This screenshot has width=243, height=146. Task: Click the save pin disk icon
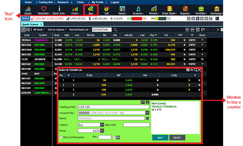point(118,137)
